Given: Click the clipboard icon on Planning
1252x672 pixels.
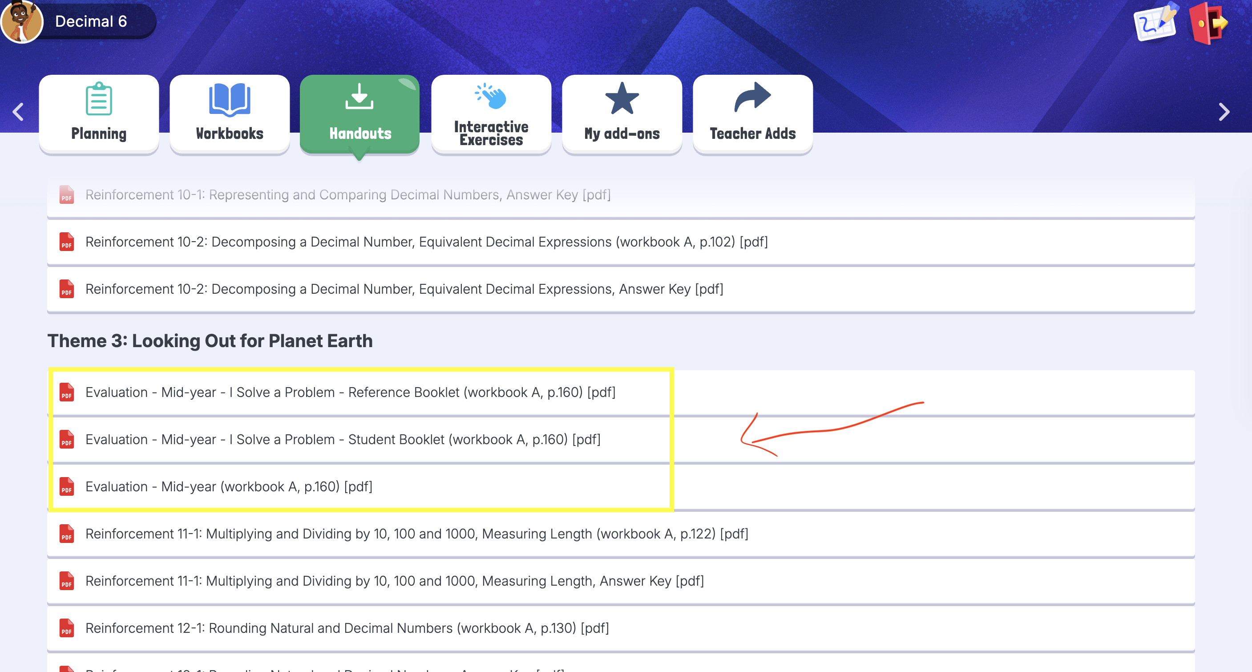Looking at the screenshot, I should (x=99, y=99).
